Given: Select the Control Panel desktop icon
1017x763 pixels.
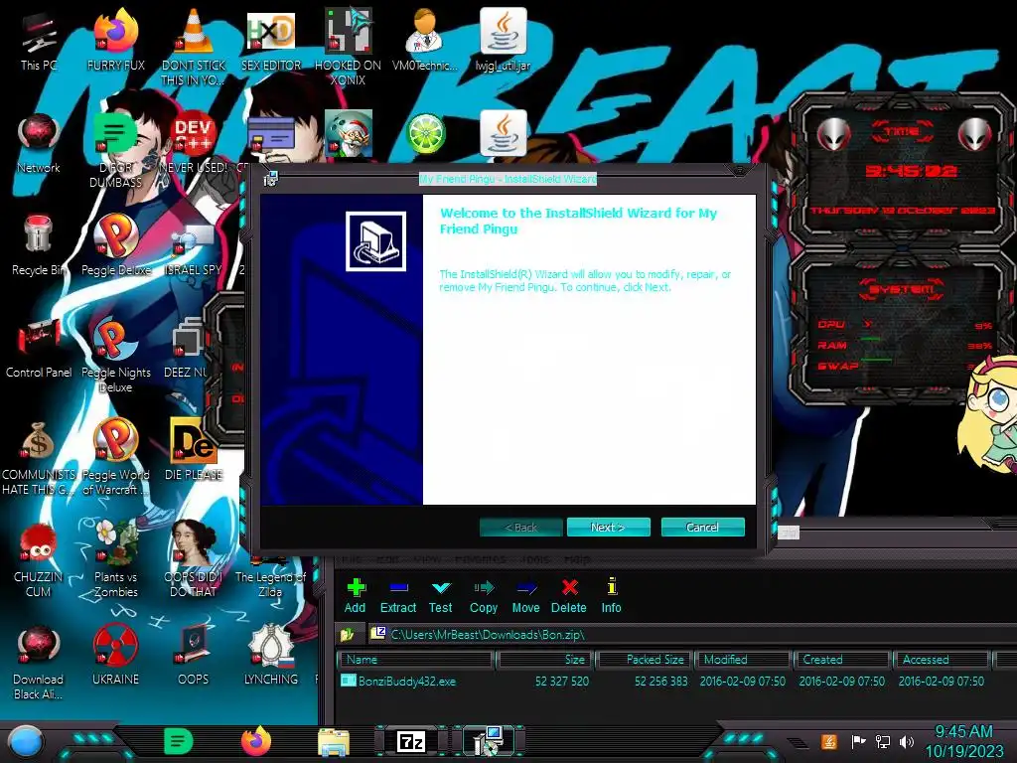Looking at the screenshot, I should (x=39, y=347).
